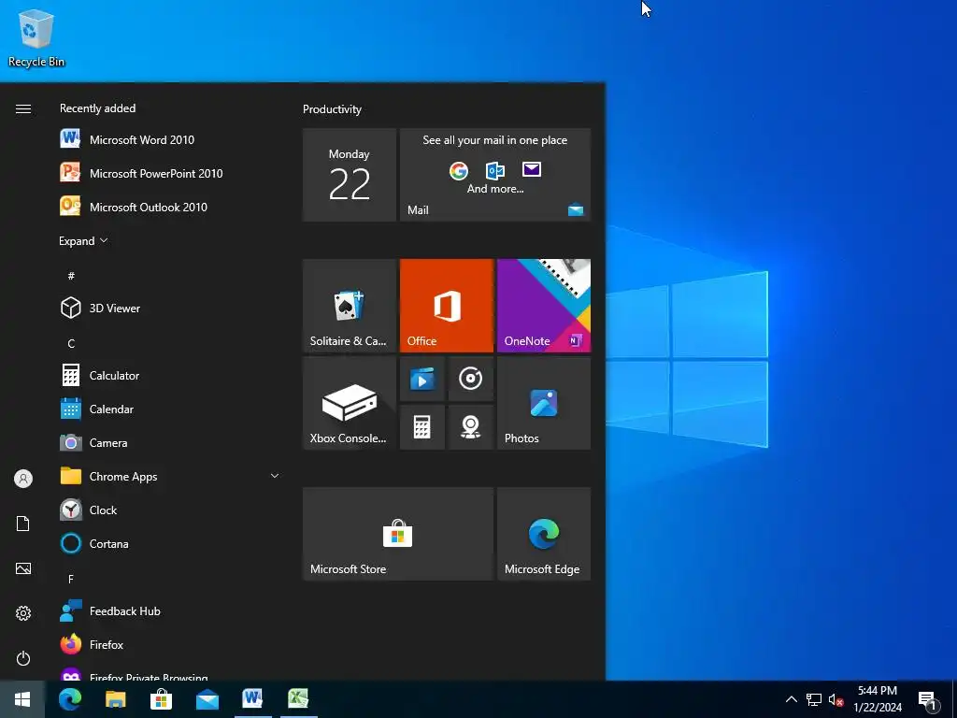
Task: Open the Microsoft Edge tile
Action: point(544,534)
